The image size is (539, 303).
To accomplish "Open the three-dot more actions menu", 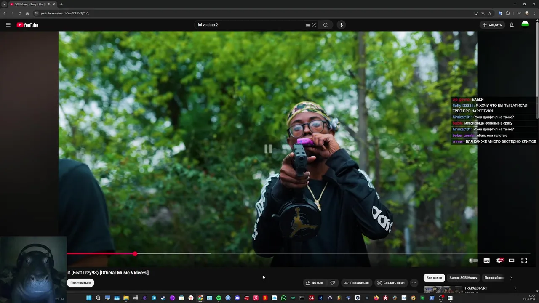I will coord(414,283).
